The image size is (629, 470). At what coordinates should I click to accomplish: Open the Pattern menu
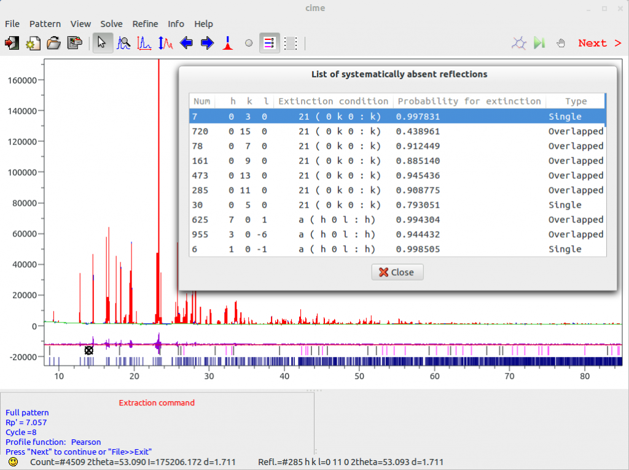[45, 24]
